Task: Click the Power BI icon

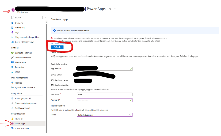Action: (x=12, y=119)
